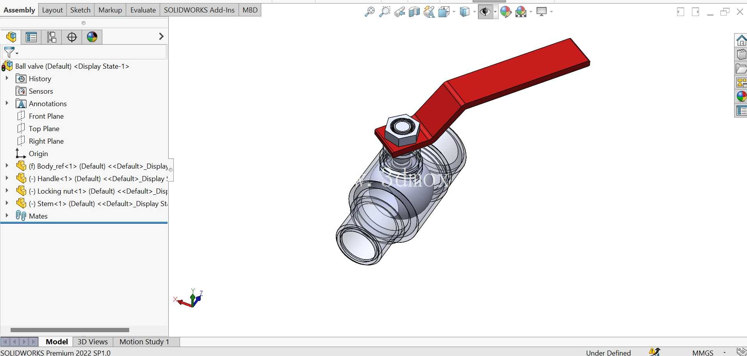The height and width of the screenshot is (356, 747).
Task: Click the Previous View icon
Action: (x=399, y=12)
